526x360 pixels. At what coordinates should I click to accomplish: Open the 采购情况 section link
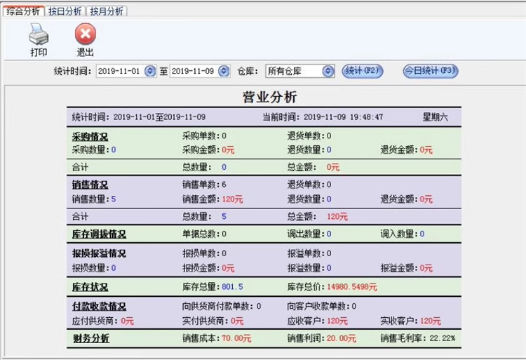(90, 137)
